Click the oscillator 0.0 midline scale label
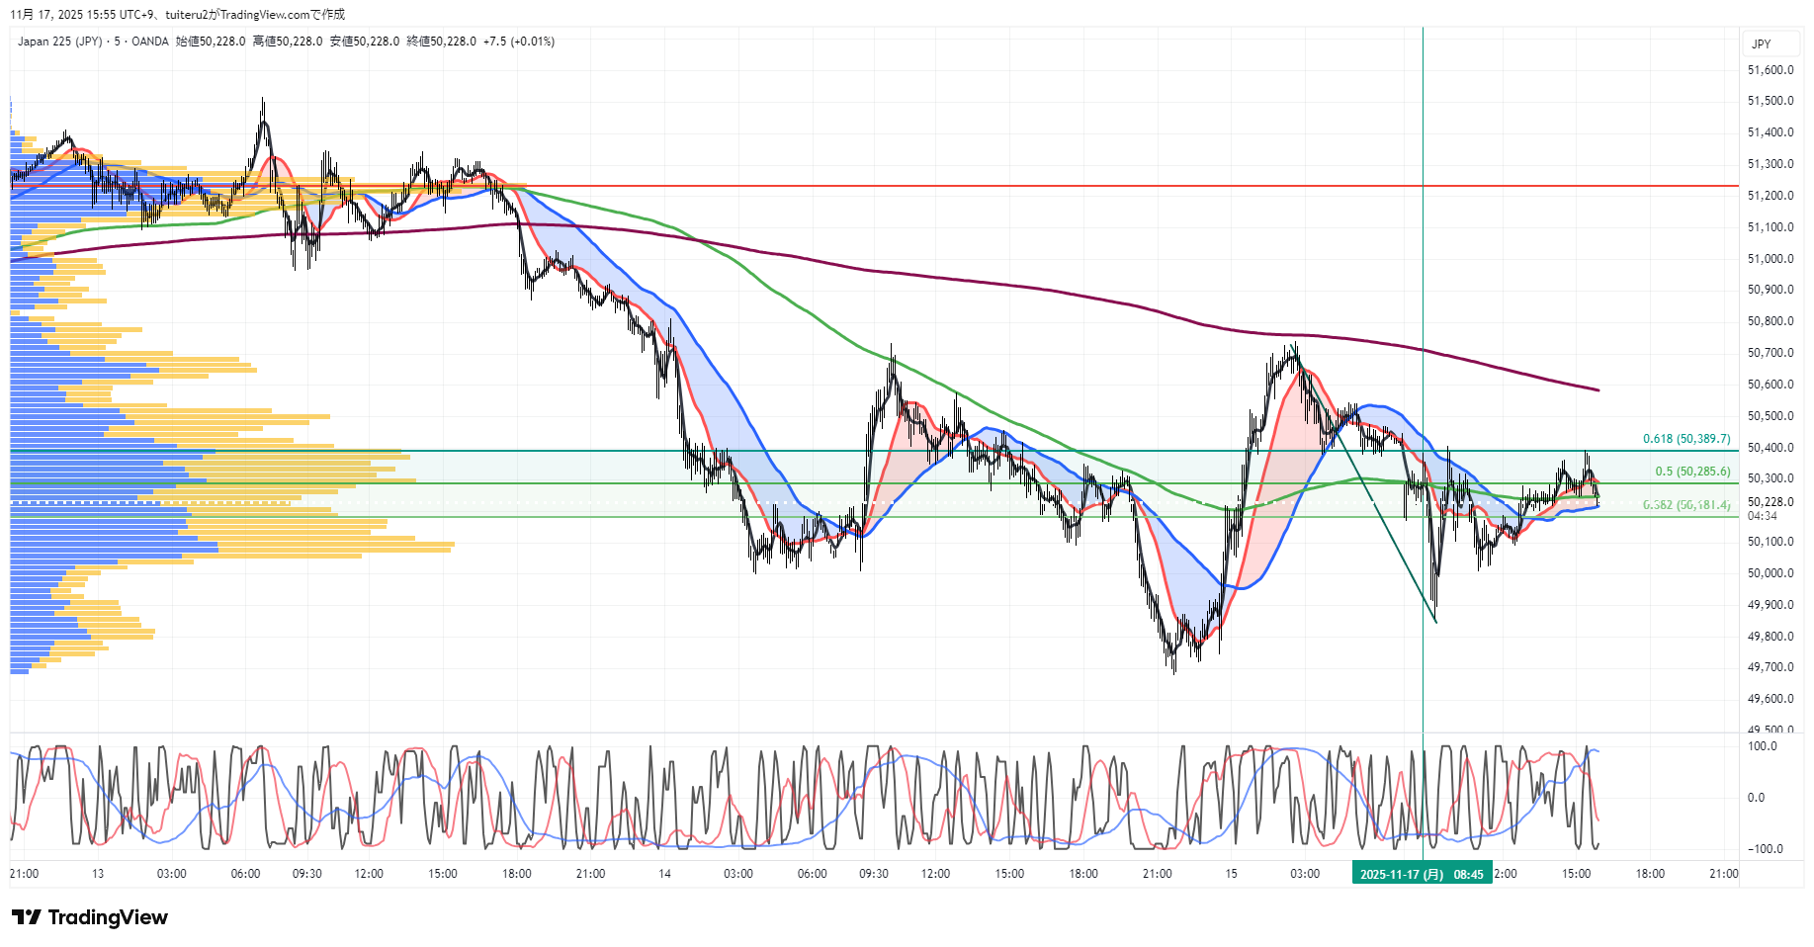Viewport: 1814px width, 947px height. click(x=1756, y=798)
